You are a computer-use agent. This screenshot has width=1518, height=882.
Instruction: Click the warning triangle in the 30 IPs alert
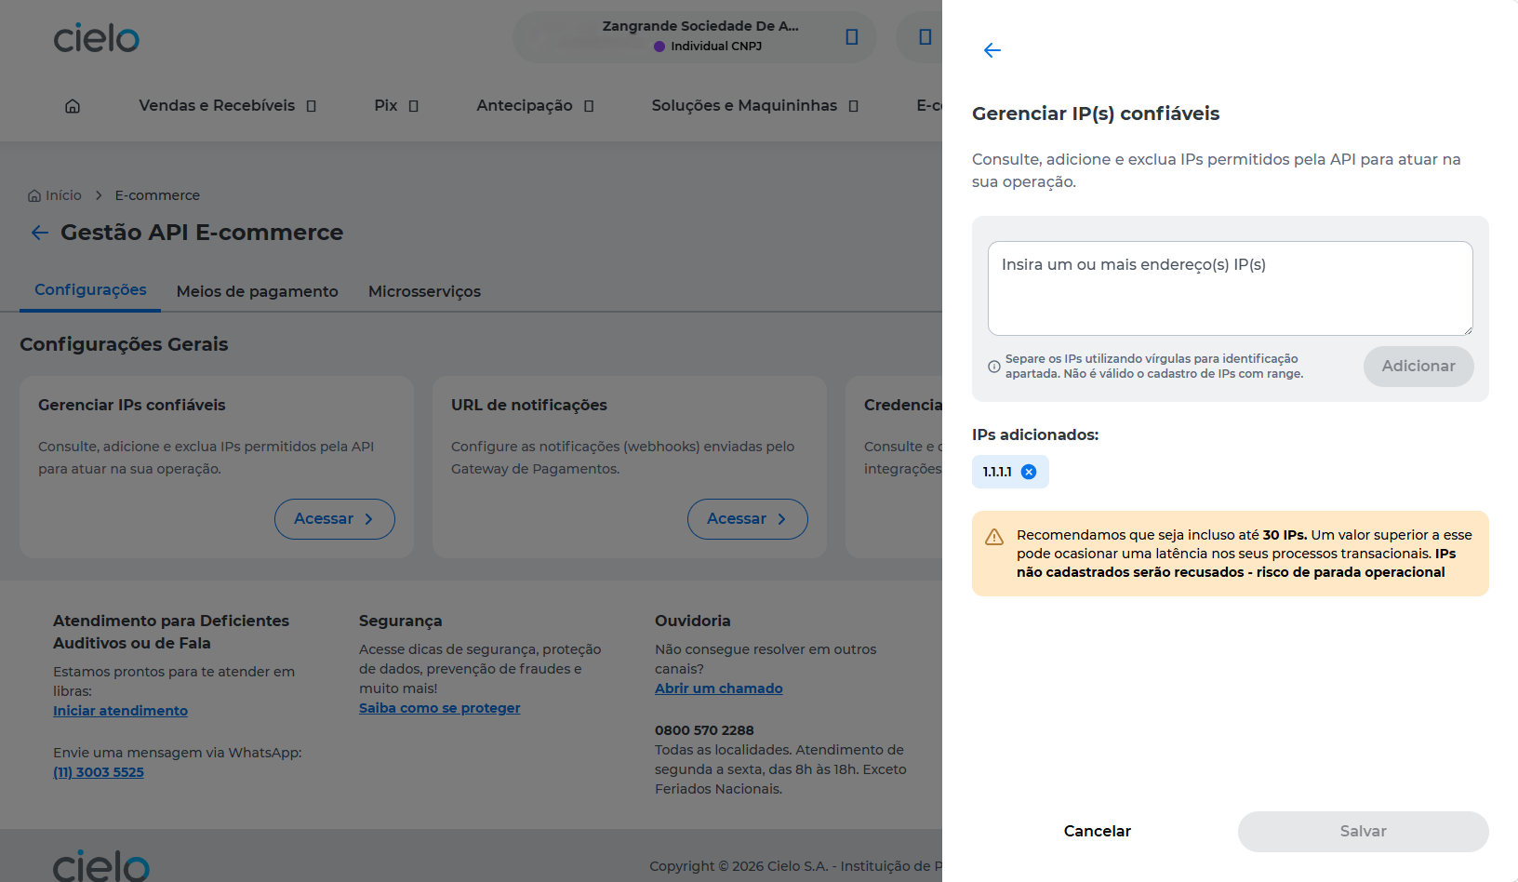994,537
